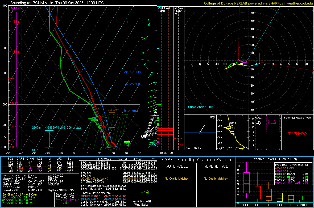Click the Storm Slinky panel label

[x=193, y=148]
